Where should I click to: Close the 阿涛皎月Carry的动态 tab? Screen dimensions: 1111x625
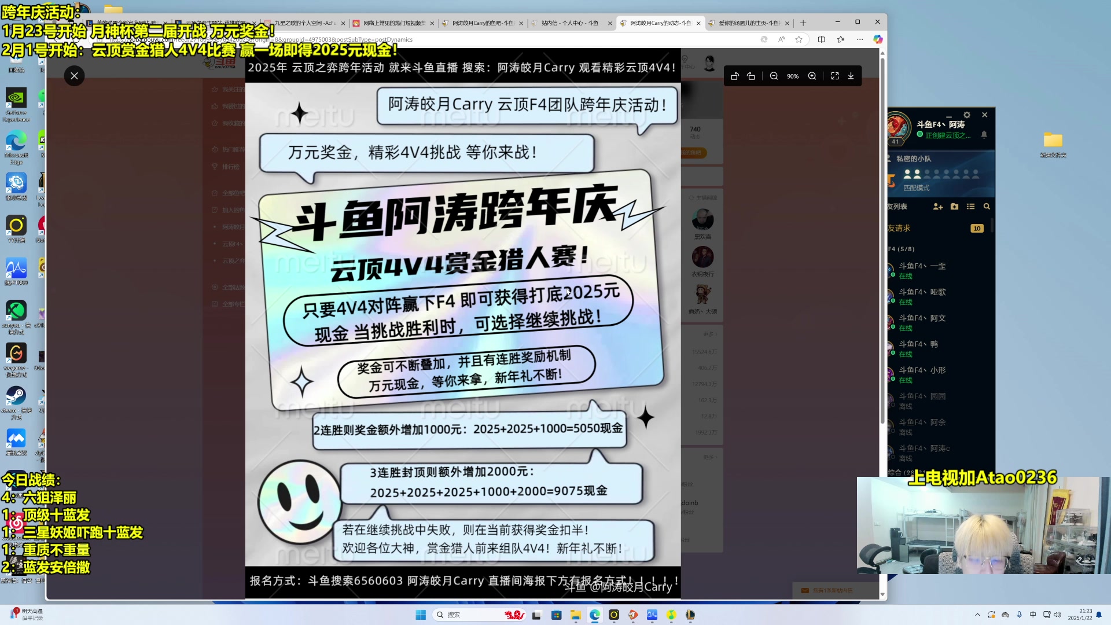(x=698, y=23)
